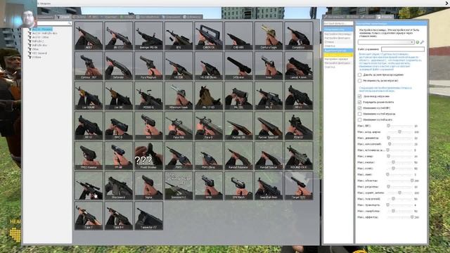Choose the NSS pistol icon
Image resolution: width=450 pixels, height=253 pixels.
148,126
